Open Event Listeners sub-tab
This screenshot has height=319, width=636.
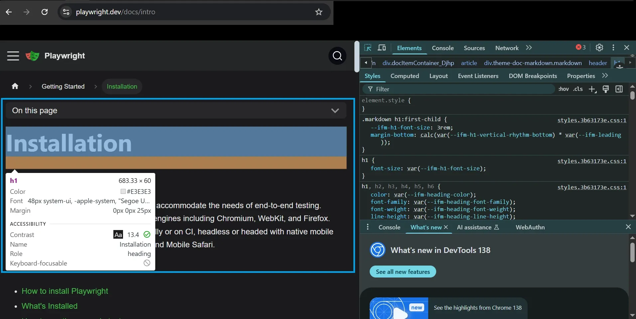point(478,76)
